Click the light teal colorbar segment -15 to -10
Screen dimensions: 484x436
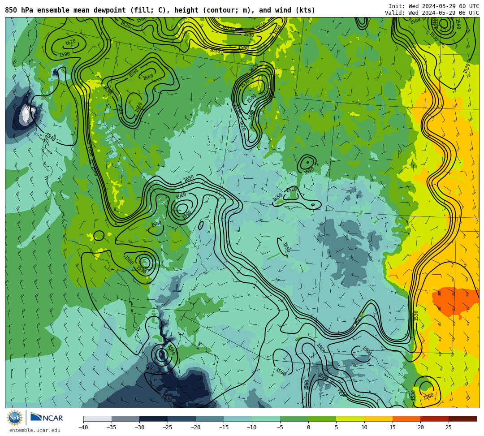tap(238, 419)
